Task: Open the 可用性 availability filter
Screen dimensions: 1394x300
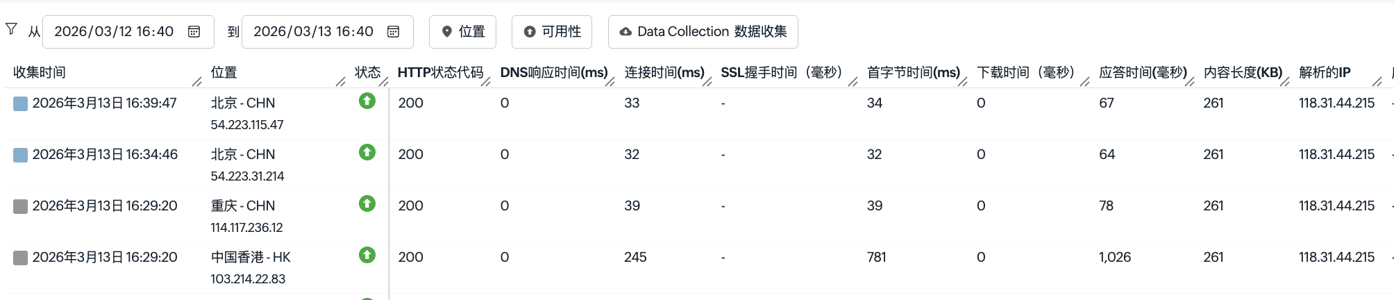Action: [x=551, y=32]
